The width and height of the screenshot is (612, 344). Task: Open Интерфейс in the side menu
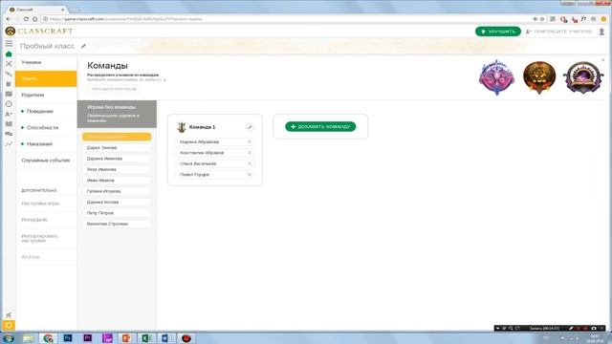tap(46, 220)
